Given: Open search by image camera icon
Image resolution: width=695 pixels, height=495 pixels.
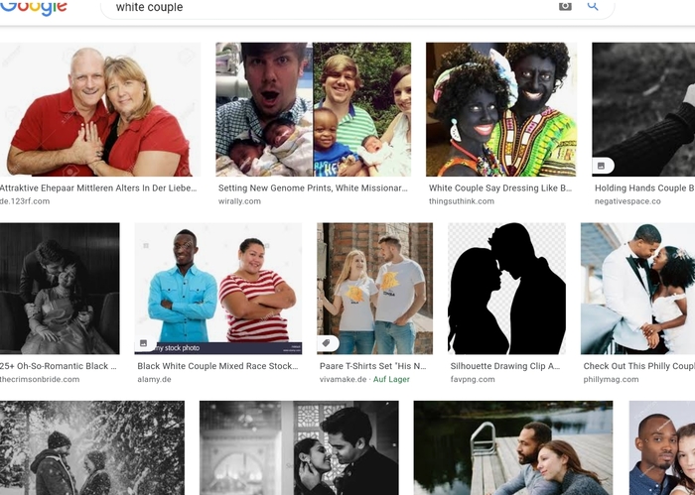Looking at the screenshot, I should pyautogui.click(x=565, y=6).
